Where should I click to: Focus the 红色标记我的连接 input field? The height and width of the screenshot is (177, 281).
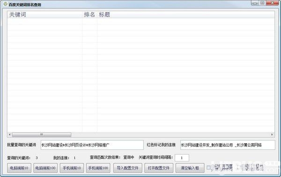click(228, 145)
